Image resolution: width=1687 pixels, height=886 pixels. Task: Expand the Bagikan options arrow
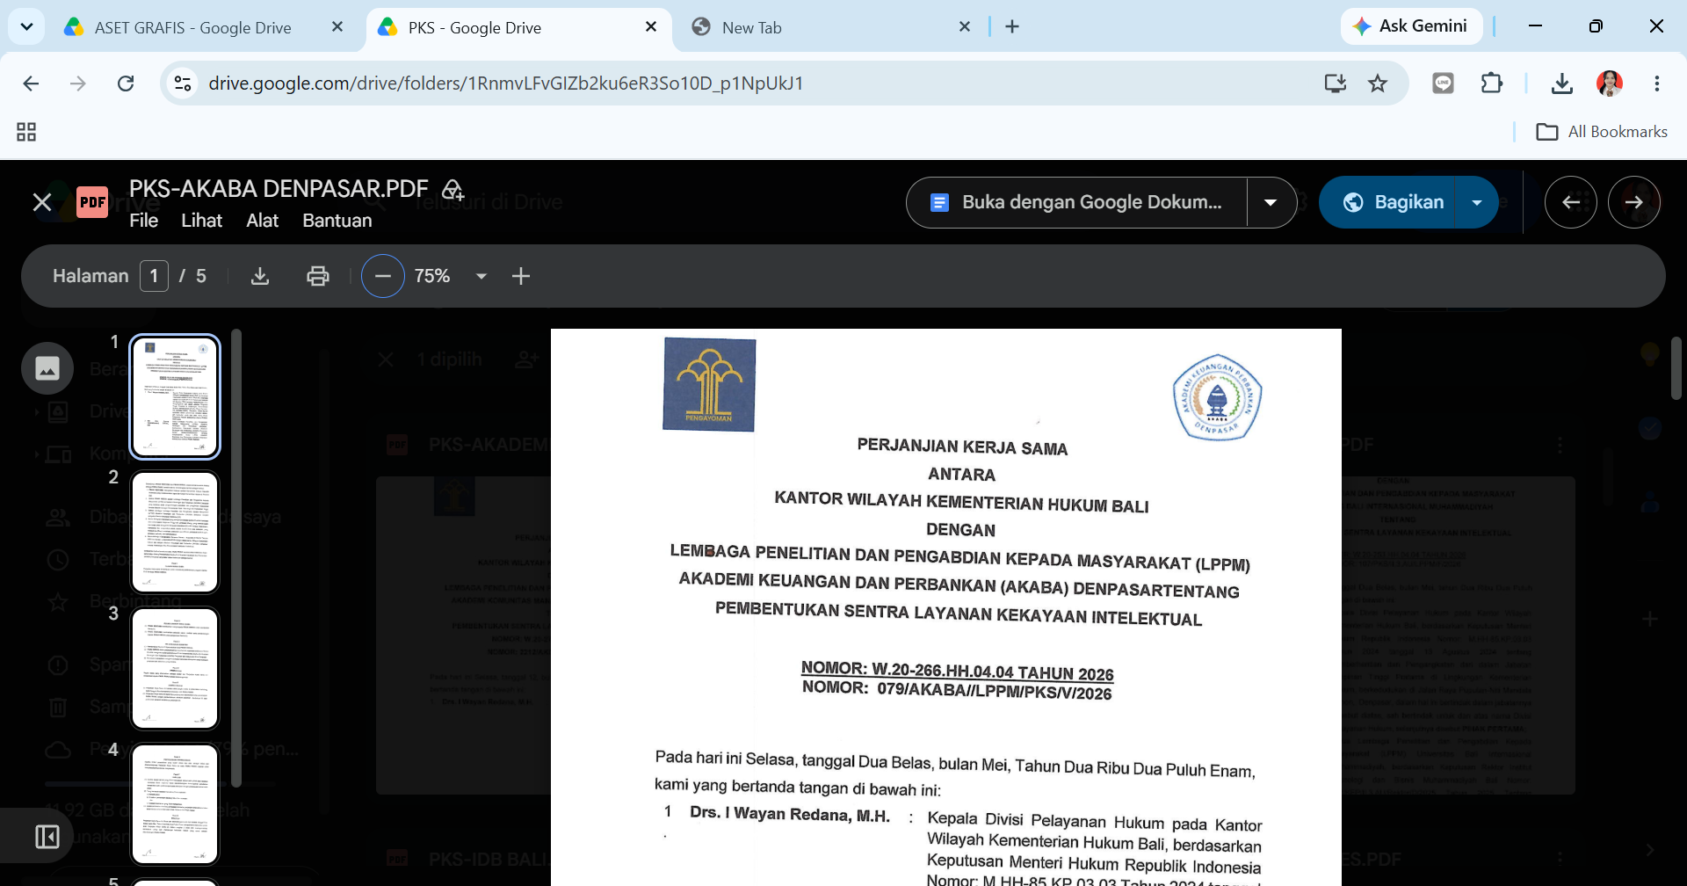pyautogui.click(x=1478, y=202)
